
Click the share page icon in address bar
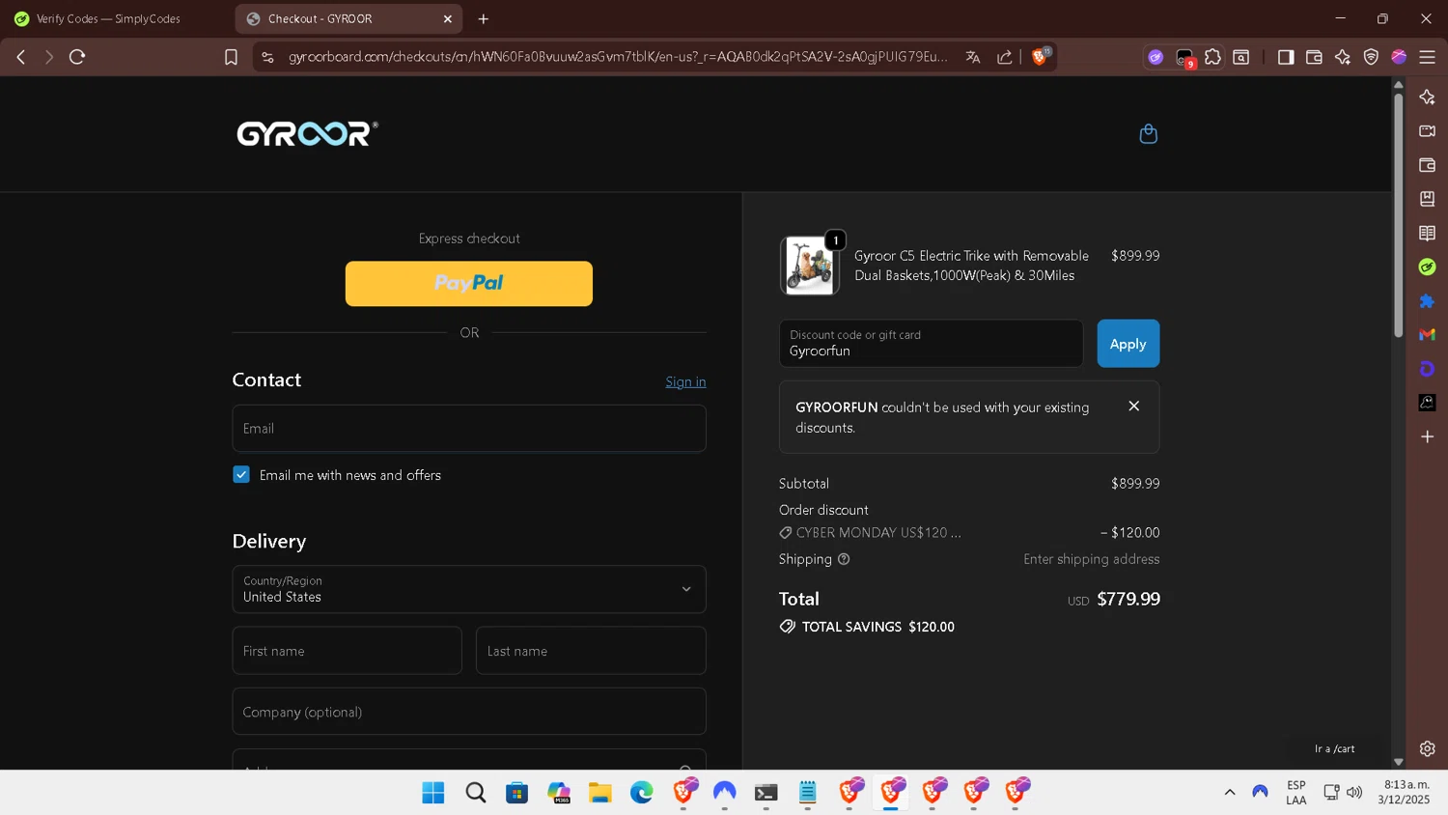1004,57
